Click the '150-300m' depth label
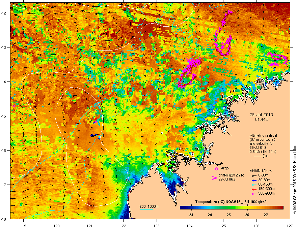The image size is (297, 229). click(x=266, y=189)
